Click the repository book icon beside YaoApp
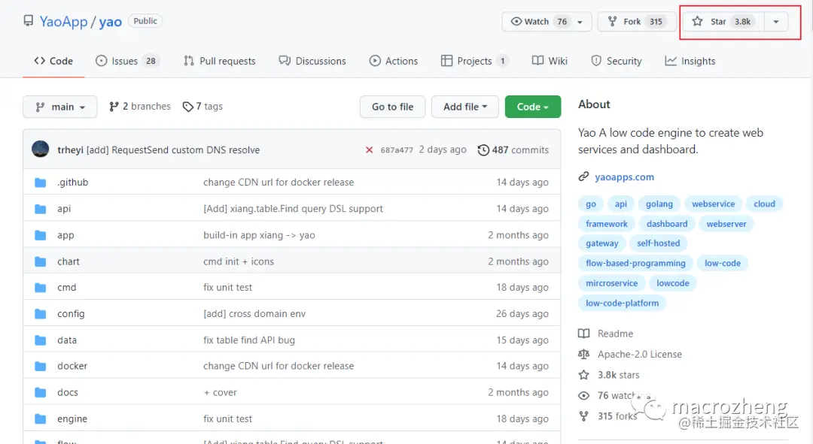The image size is (813, 444). [x=28, y=21]
